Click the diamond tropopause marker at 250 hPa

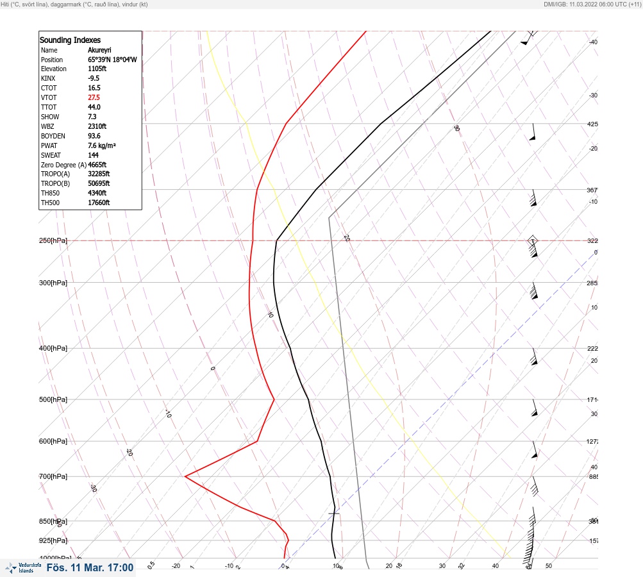point(533,240)
